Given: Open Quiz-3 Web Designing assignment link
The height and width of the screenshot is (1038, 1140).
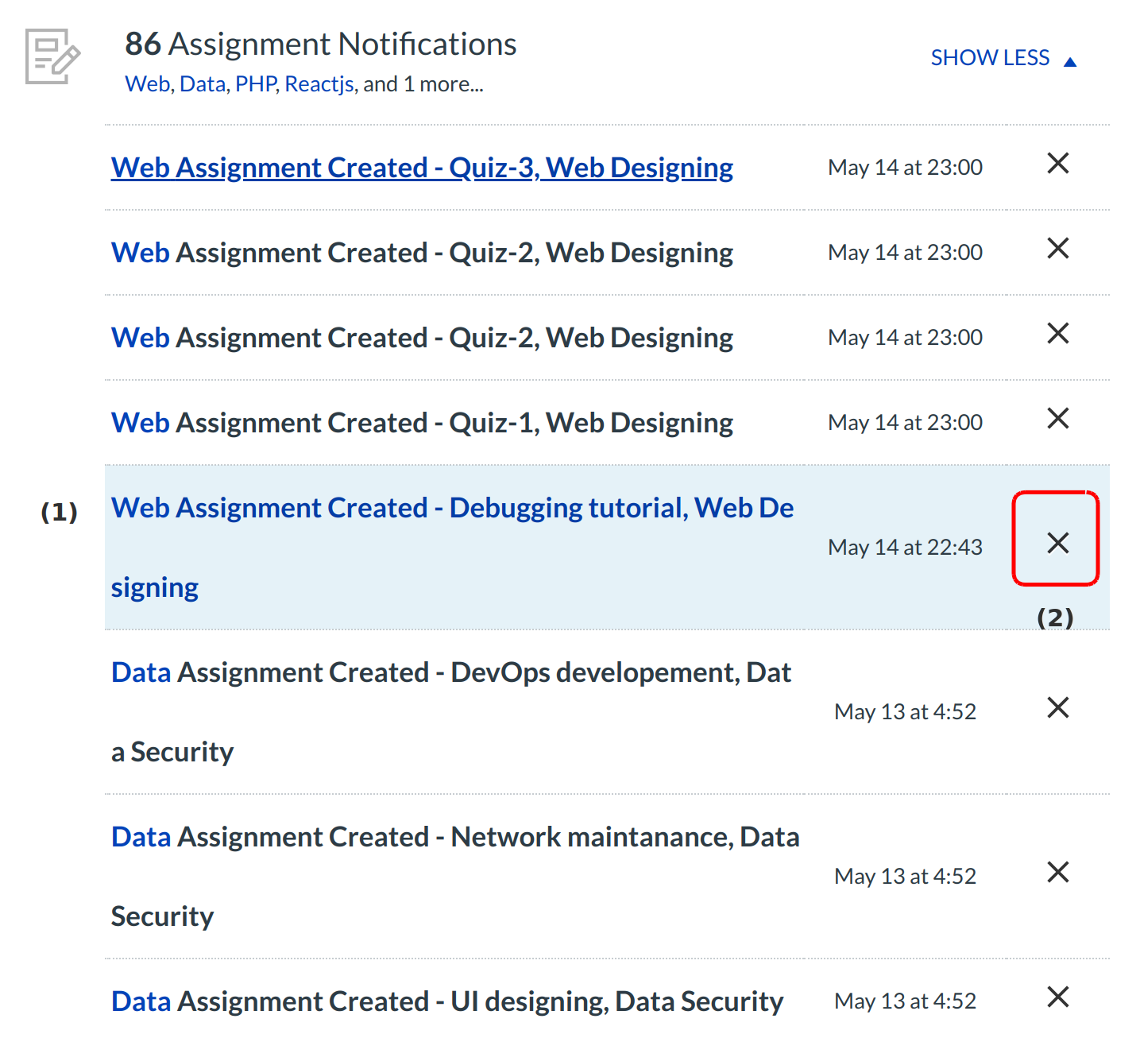Looking at the screenshot, I should [422, 168].
